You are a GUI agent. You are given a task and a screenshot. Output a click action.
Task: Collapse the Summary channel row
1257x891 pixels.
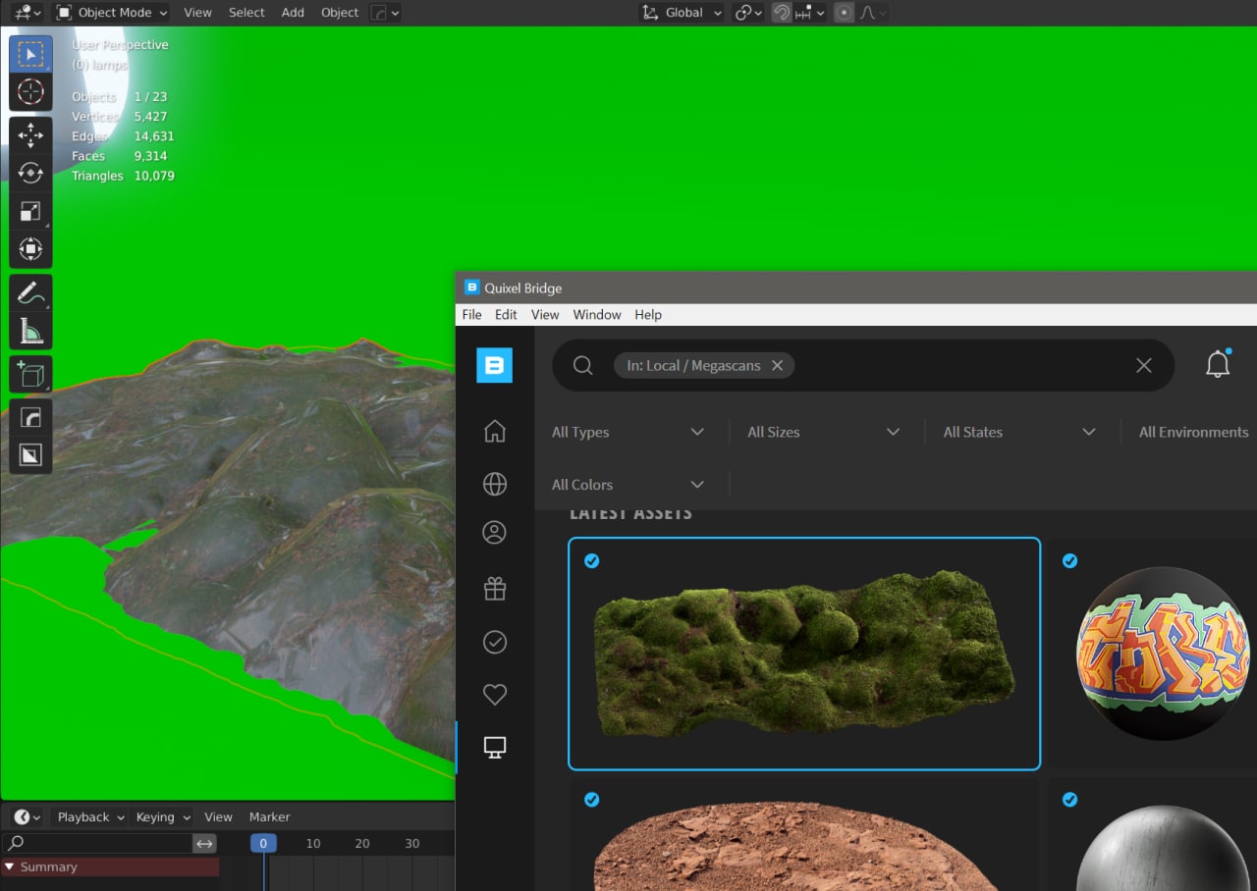click(x=9, y=867)
